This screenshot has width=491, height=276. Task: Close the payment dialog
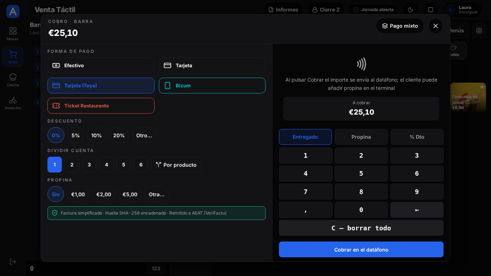pyautogui.click(x=436, y=26)
